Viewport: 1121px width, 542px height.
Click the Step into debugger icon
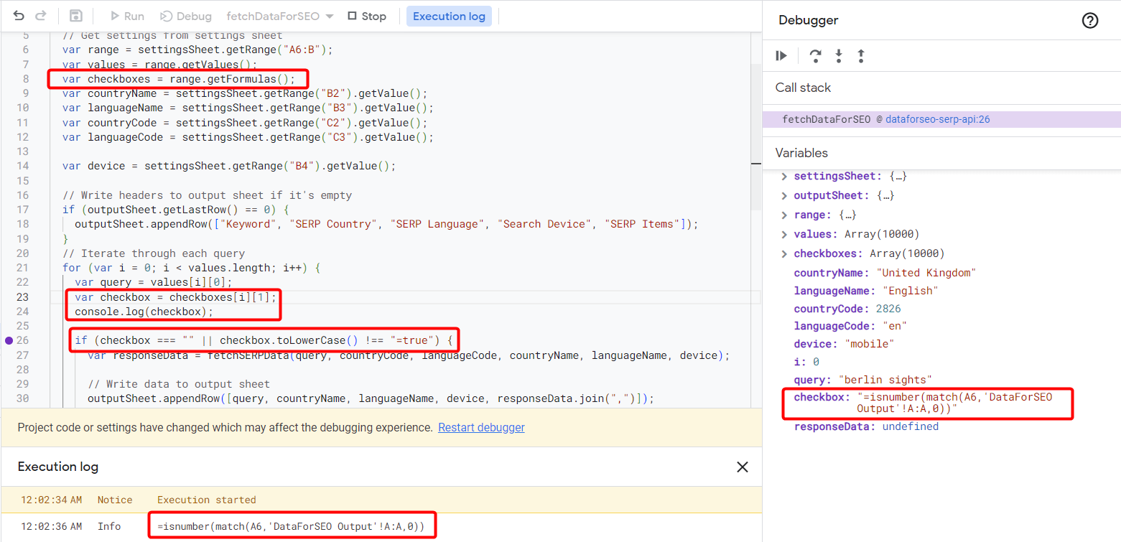tap(838, 56)
